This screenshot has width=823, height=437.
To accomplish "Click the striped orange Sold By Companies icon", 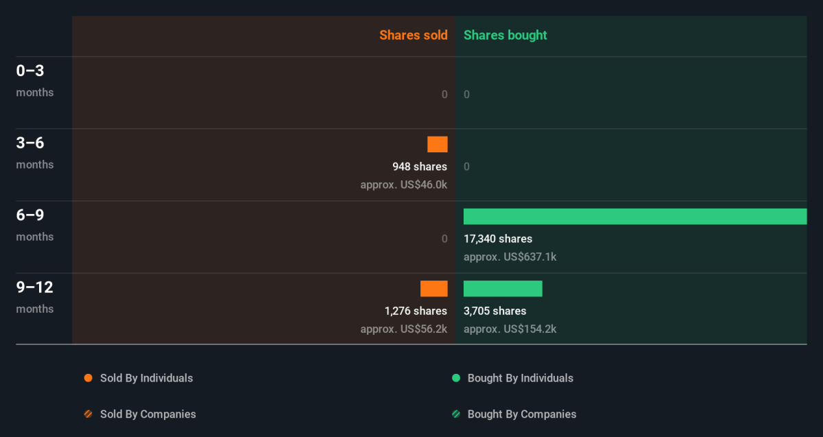I will tap(88, 414).
